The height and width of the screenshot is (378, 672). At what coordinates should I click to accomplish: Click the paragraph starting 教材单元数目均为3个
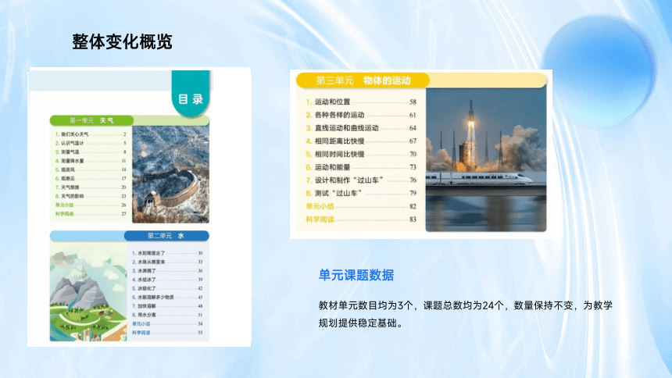tap(466, 314)
